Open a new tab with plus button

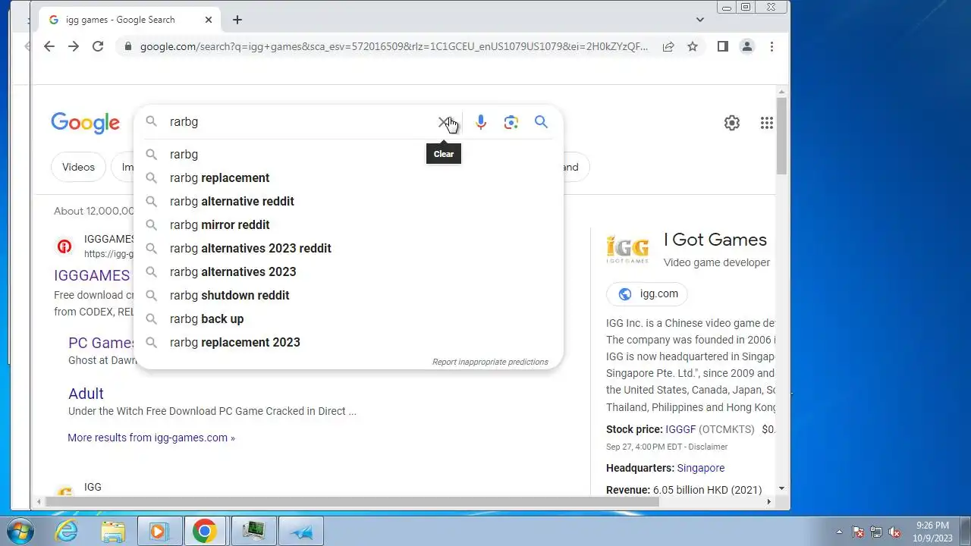click(237, 20)
